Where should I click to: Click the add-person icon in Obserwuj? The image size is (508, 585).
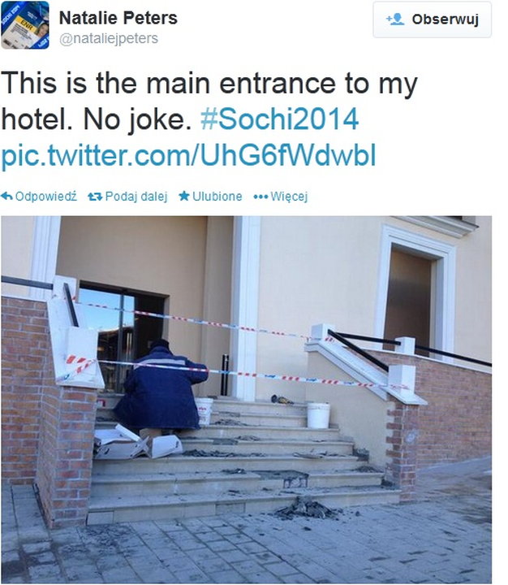click(395, 19)
